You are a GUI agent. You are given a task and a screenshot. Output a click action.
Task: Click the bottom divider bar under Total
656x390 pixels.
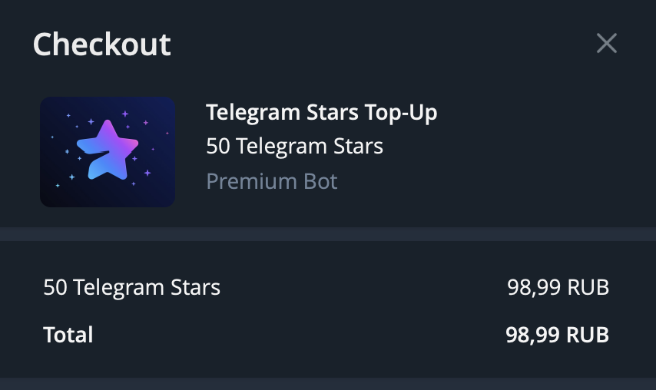point(328,384)
